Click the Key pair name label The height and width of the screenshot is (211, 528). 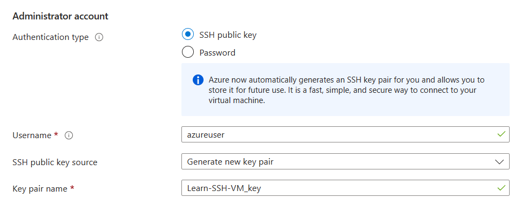(x=40, y=189)
